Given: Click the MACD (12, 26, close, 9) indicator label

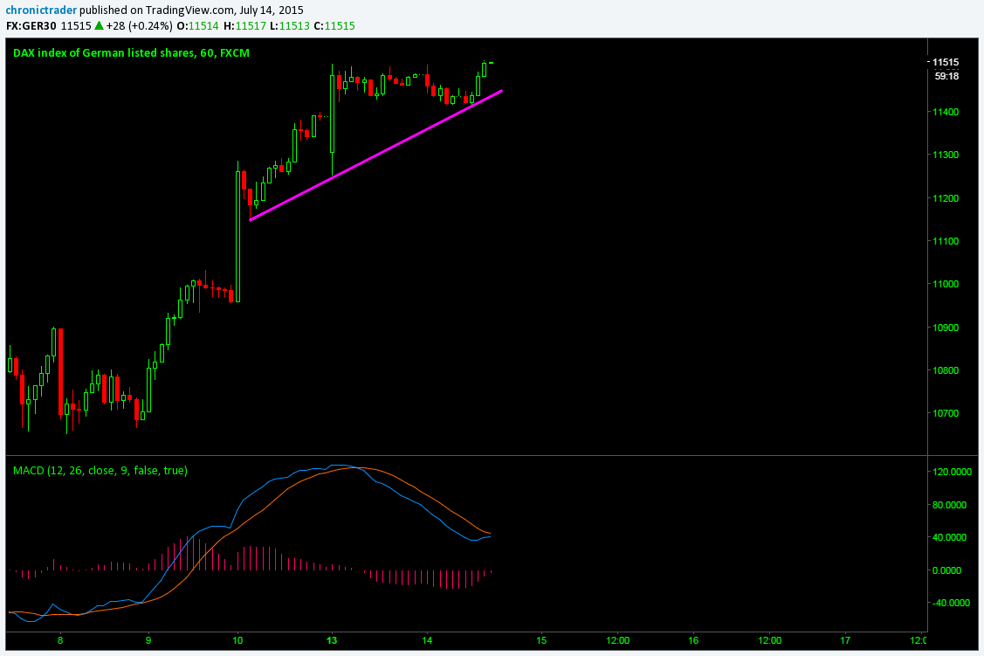Looking at the screenshot, I should [100, 470].
